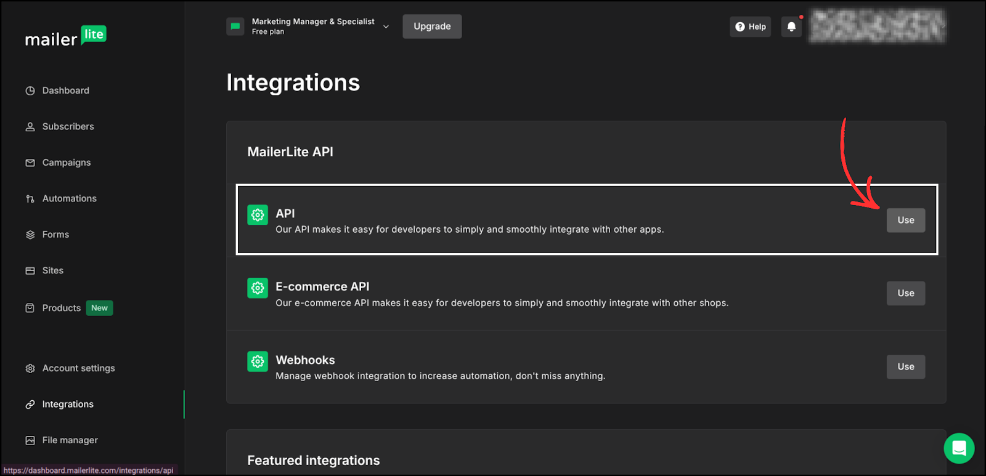
Task: Click the Automations flow icon
Action: click(x=30, y=199)
